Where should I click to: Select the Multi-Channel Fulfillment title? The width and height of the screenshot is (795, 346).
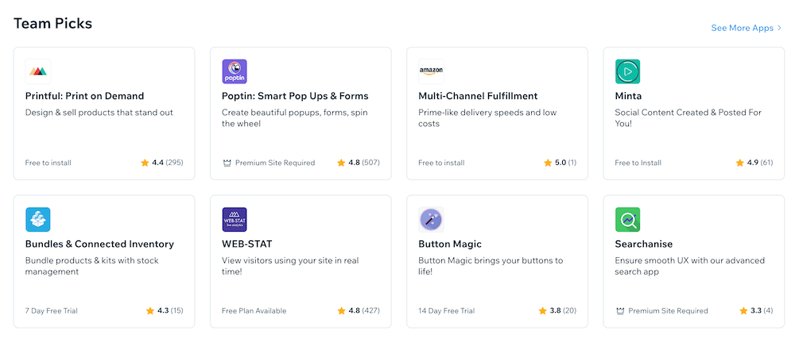[x=478, y=96]
